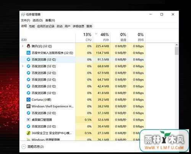This screenshot has height=154, width=191.
Task: Sort by the 13% CPU column header
Action: [x=84, y=37]
